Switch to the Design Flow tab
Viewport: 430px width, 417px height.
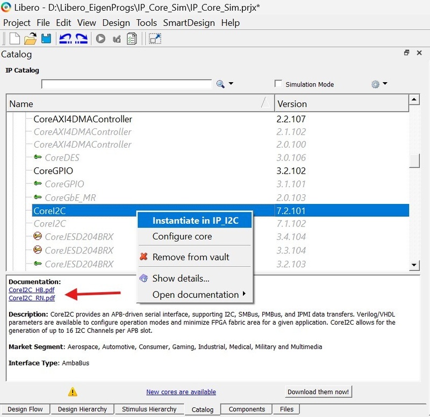pyautogui.click(x=25, y=409)
